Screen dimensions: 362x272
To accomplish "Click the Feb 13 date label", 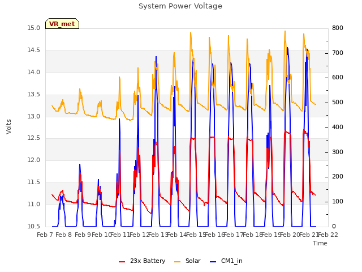I will (x=158, y=235).
